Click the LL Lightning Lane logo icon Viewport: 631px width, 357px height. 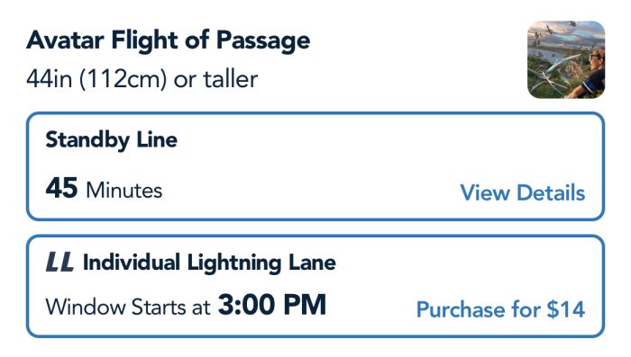tap(59, 262)
